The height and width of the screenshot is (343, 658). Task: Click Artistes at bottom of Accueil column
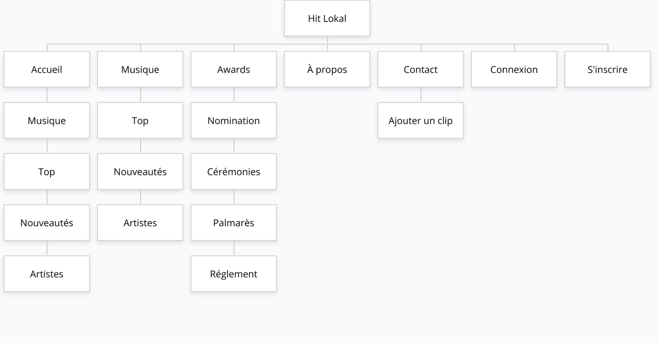point(47,274)
